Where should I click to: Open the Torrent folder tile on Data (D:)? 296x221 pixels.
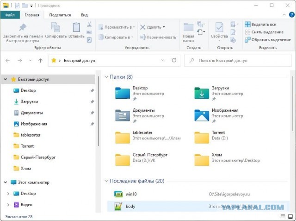211,138
